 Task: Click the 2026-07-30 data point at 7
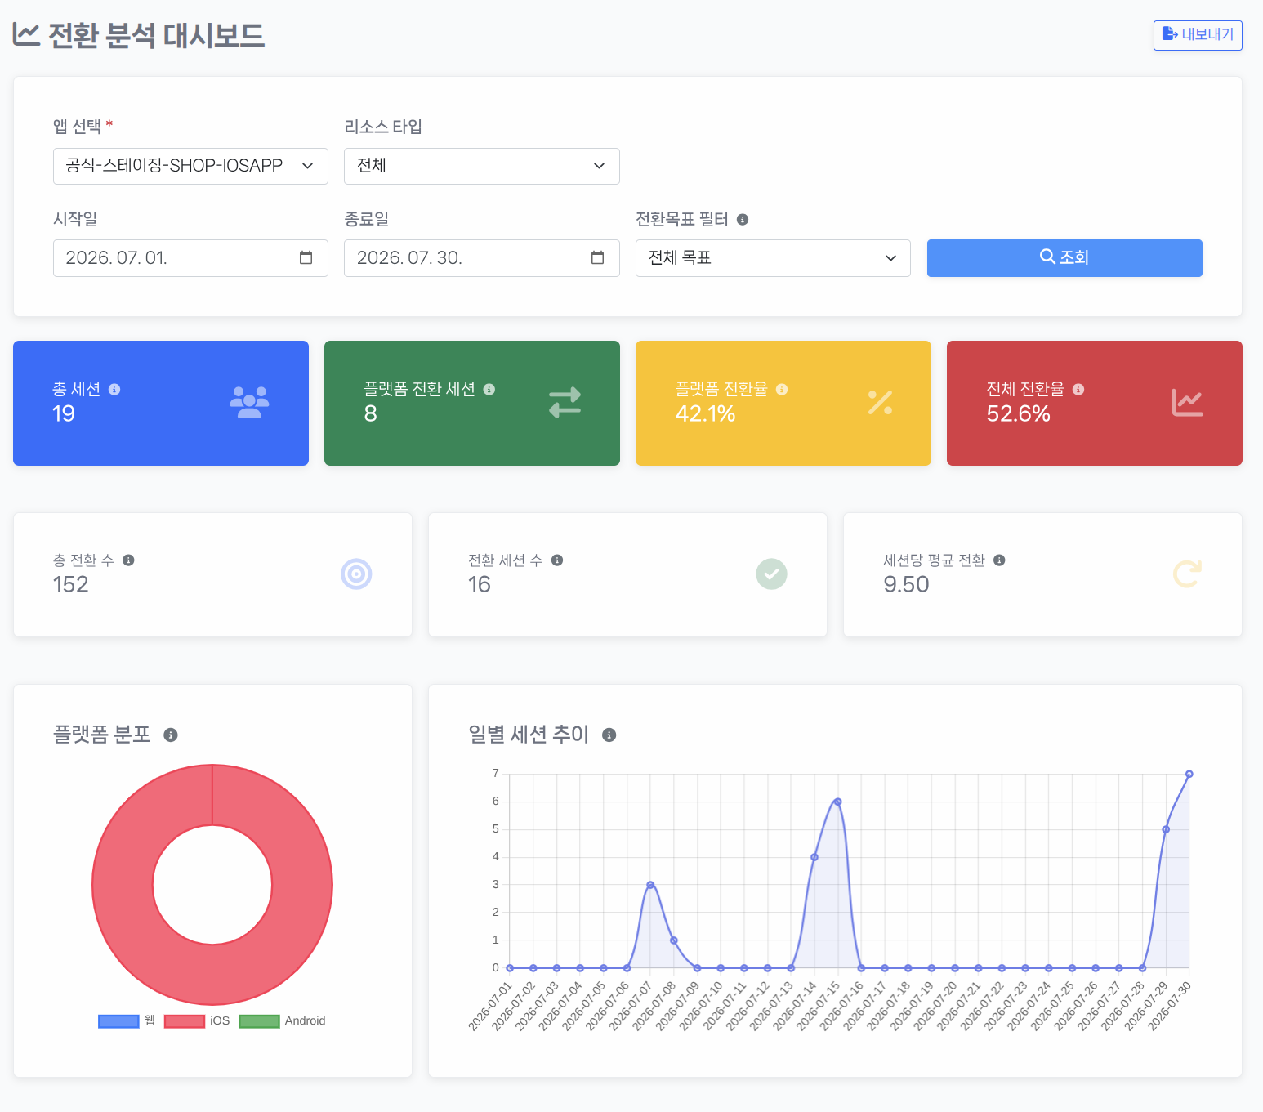[x=1189, y=774]
